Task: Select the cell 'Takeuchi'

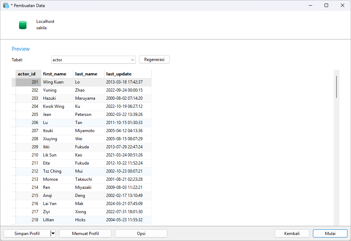Action: click(x=89, y=179)
